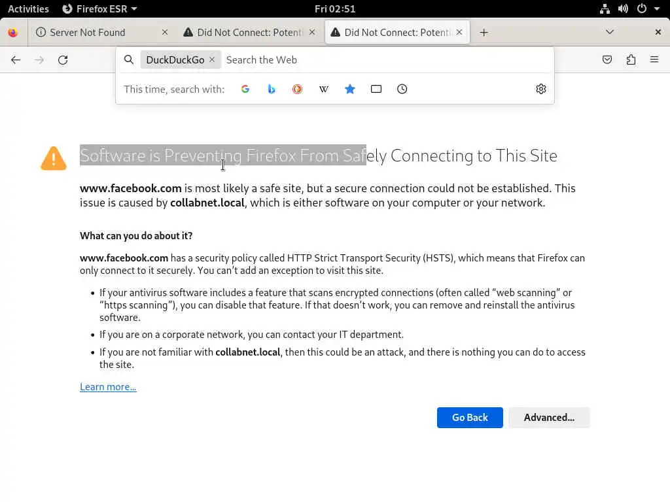Screen dimensions: 670x502
Task: Open the network status tray icon
Action: (x=605, y=8)
